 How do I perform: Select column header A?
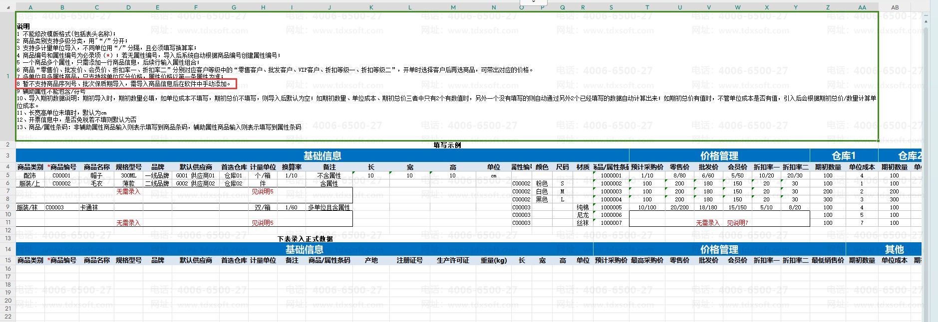click(30, 7)
